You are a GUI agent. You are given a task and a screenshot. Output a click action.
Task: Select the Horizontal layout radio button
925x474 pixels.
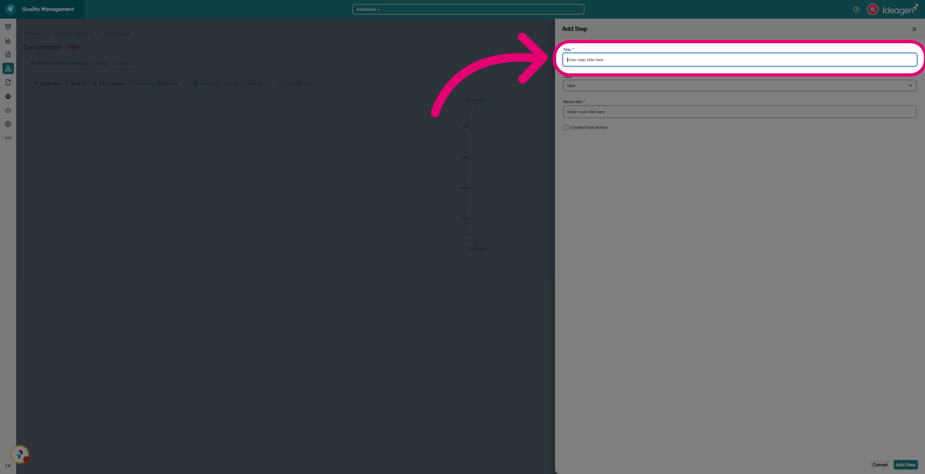tap(131, 83)
